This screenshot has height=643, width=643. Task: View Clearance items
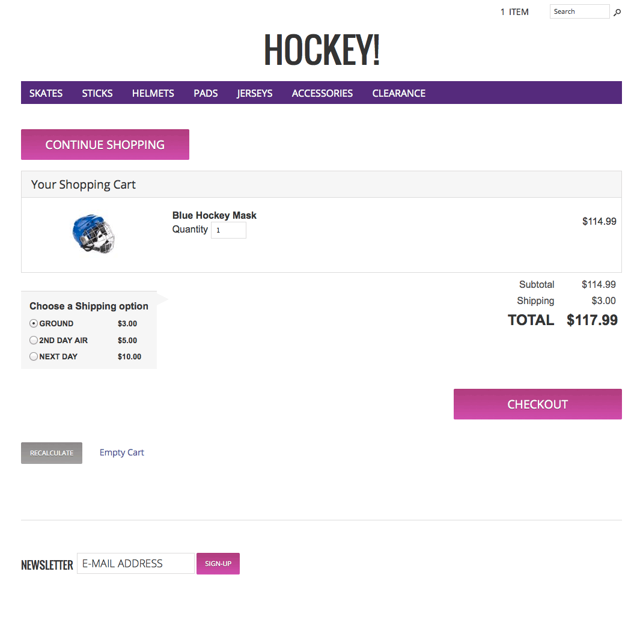pyautogui.click(x=399, y=93)
